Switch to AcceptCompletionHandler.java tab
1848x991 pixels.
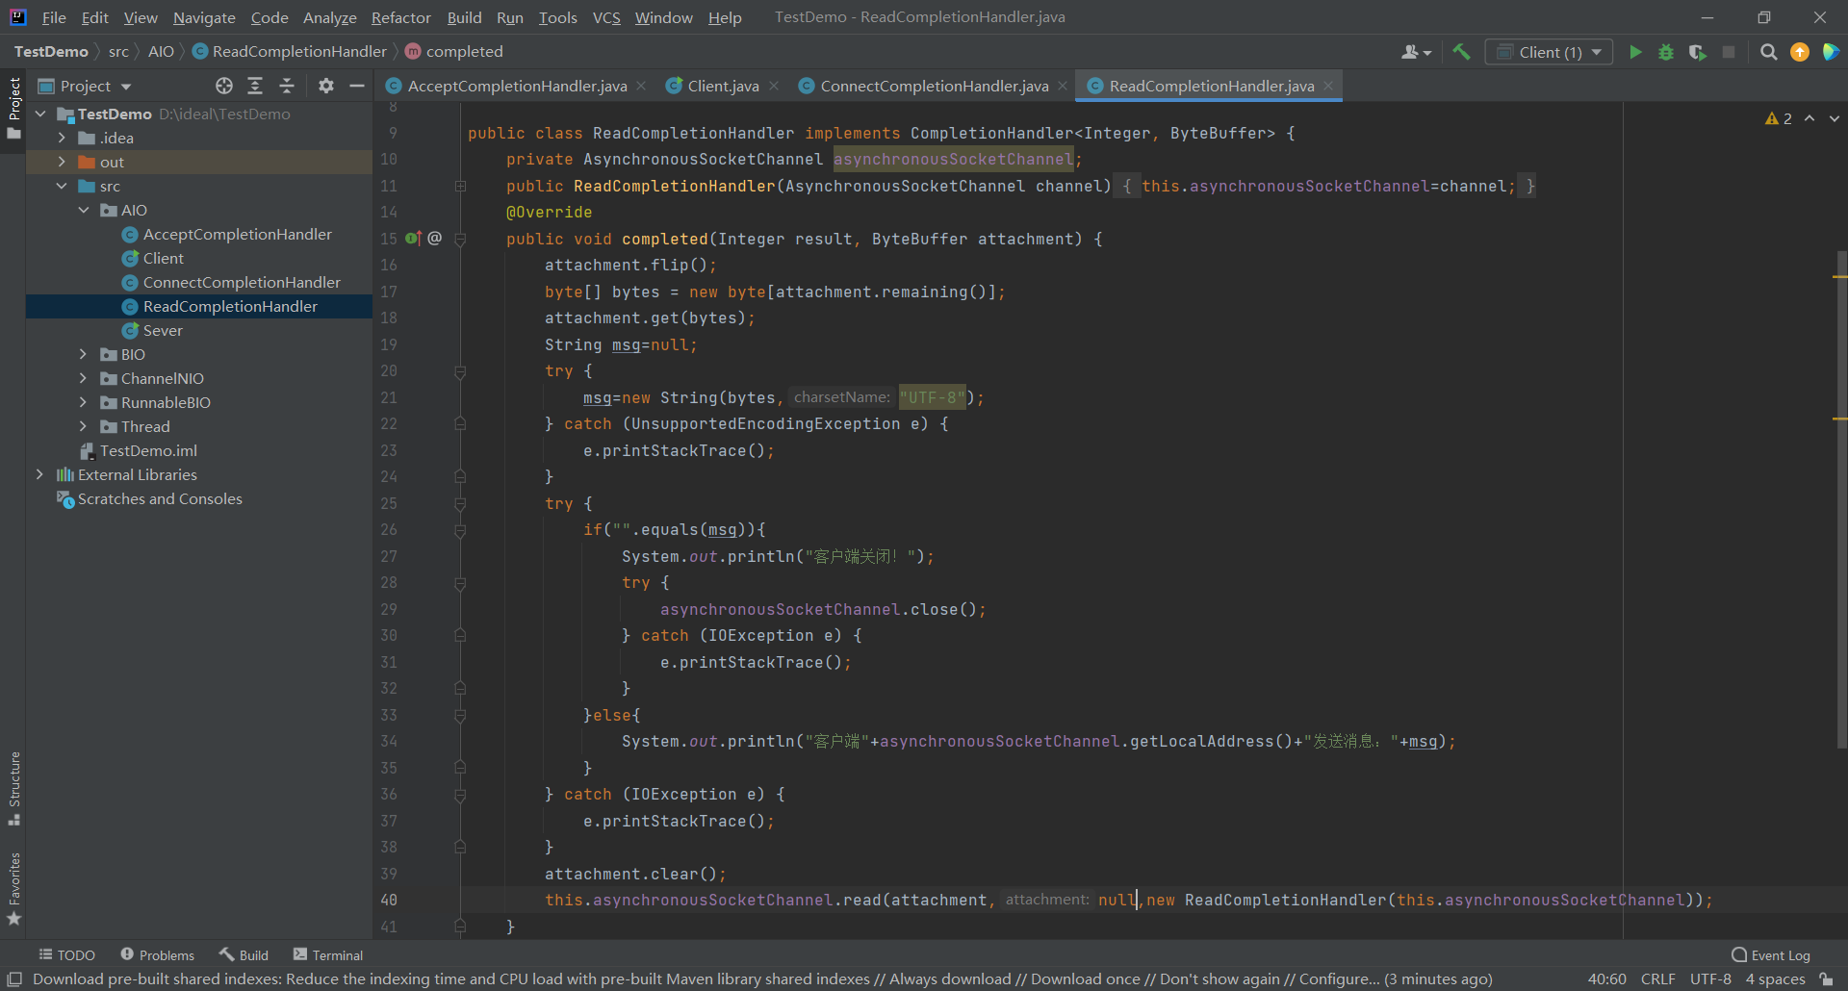517,86
